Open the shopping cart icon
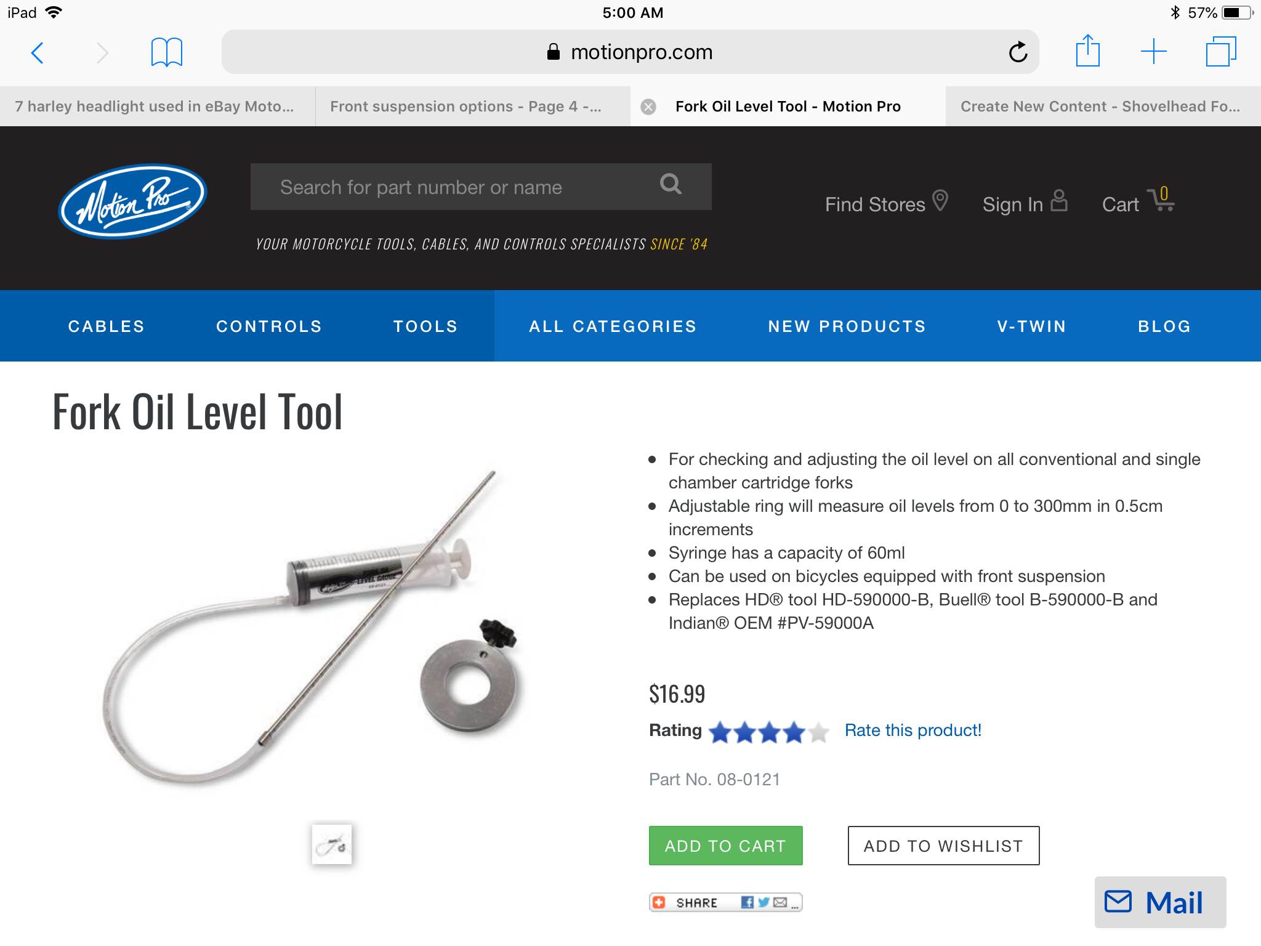The width and height of the screenshot is (1261, 946). click(x=1161, y=201)
